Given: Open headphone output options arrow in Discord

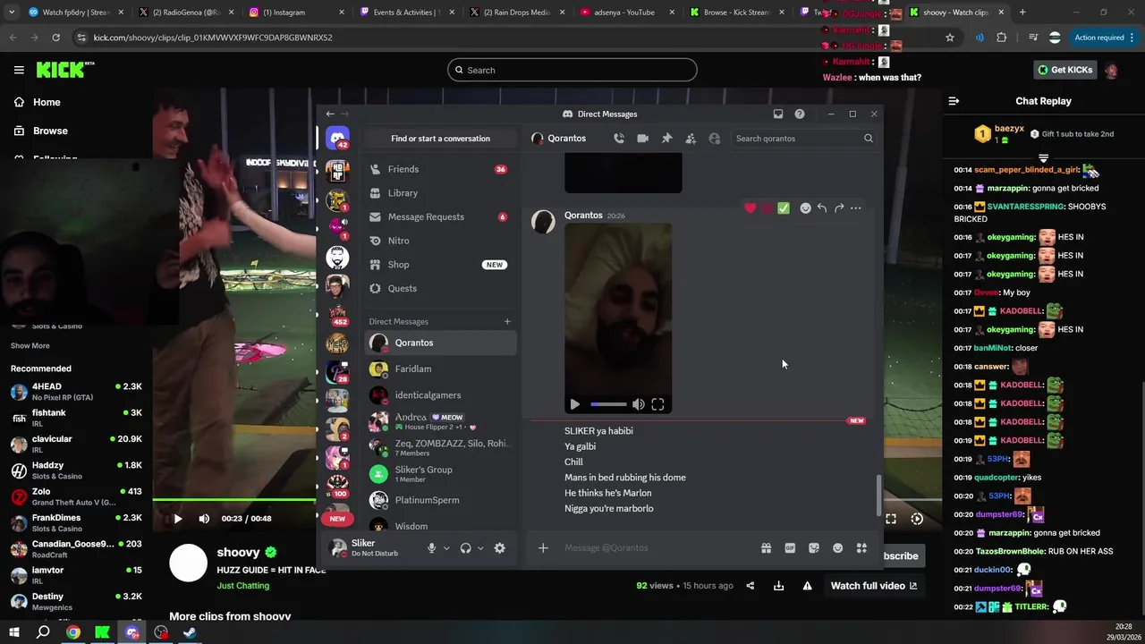Looking at the screenshot, I should pos(480,548).
